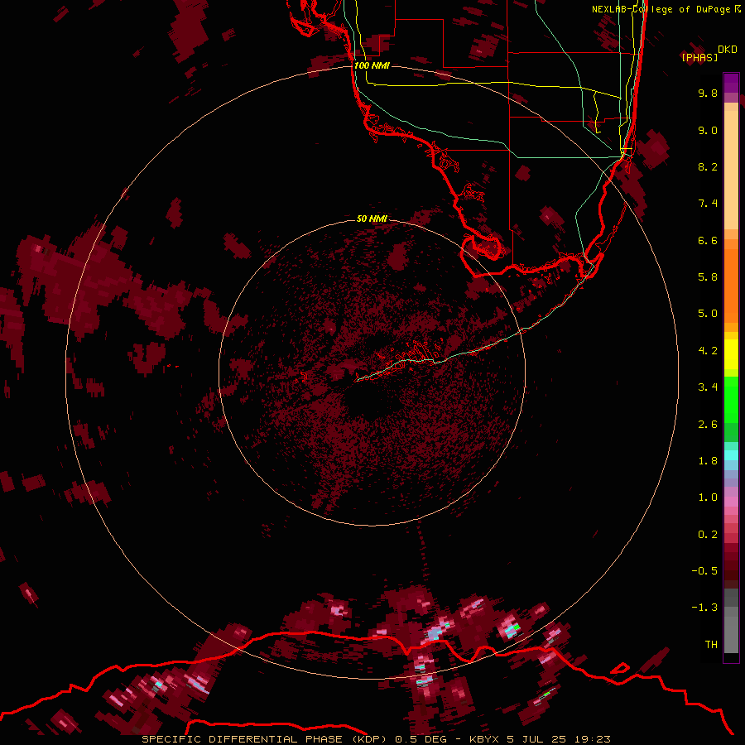Click the 9.0 value on the color scale
The image size is (745, 745).
pyautogui.click(x=708, y=130)
